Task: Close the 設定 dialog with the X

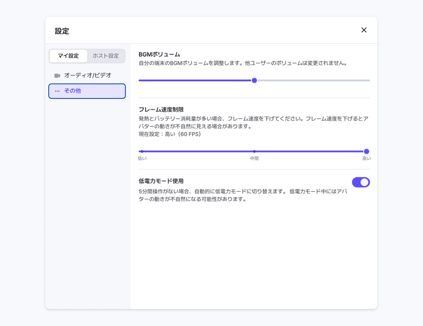Action: click(364, 30)
